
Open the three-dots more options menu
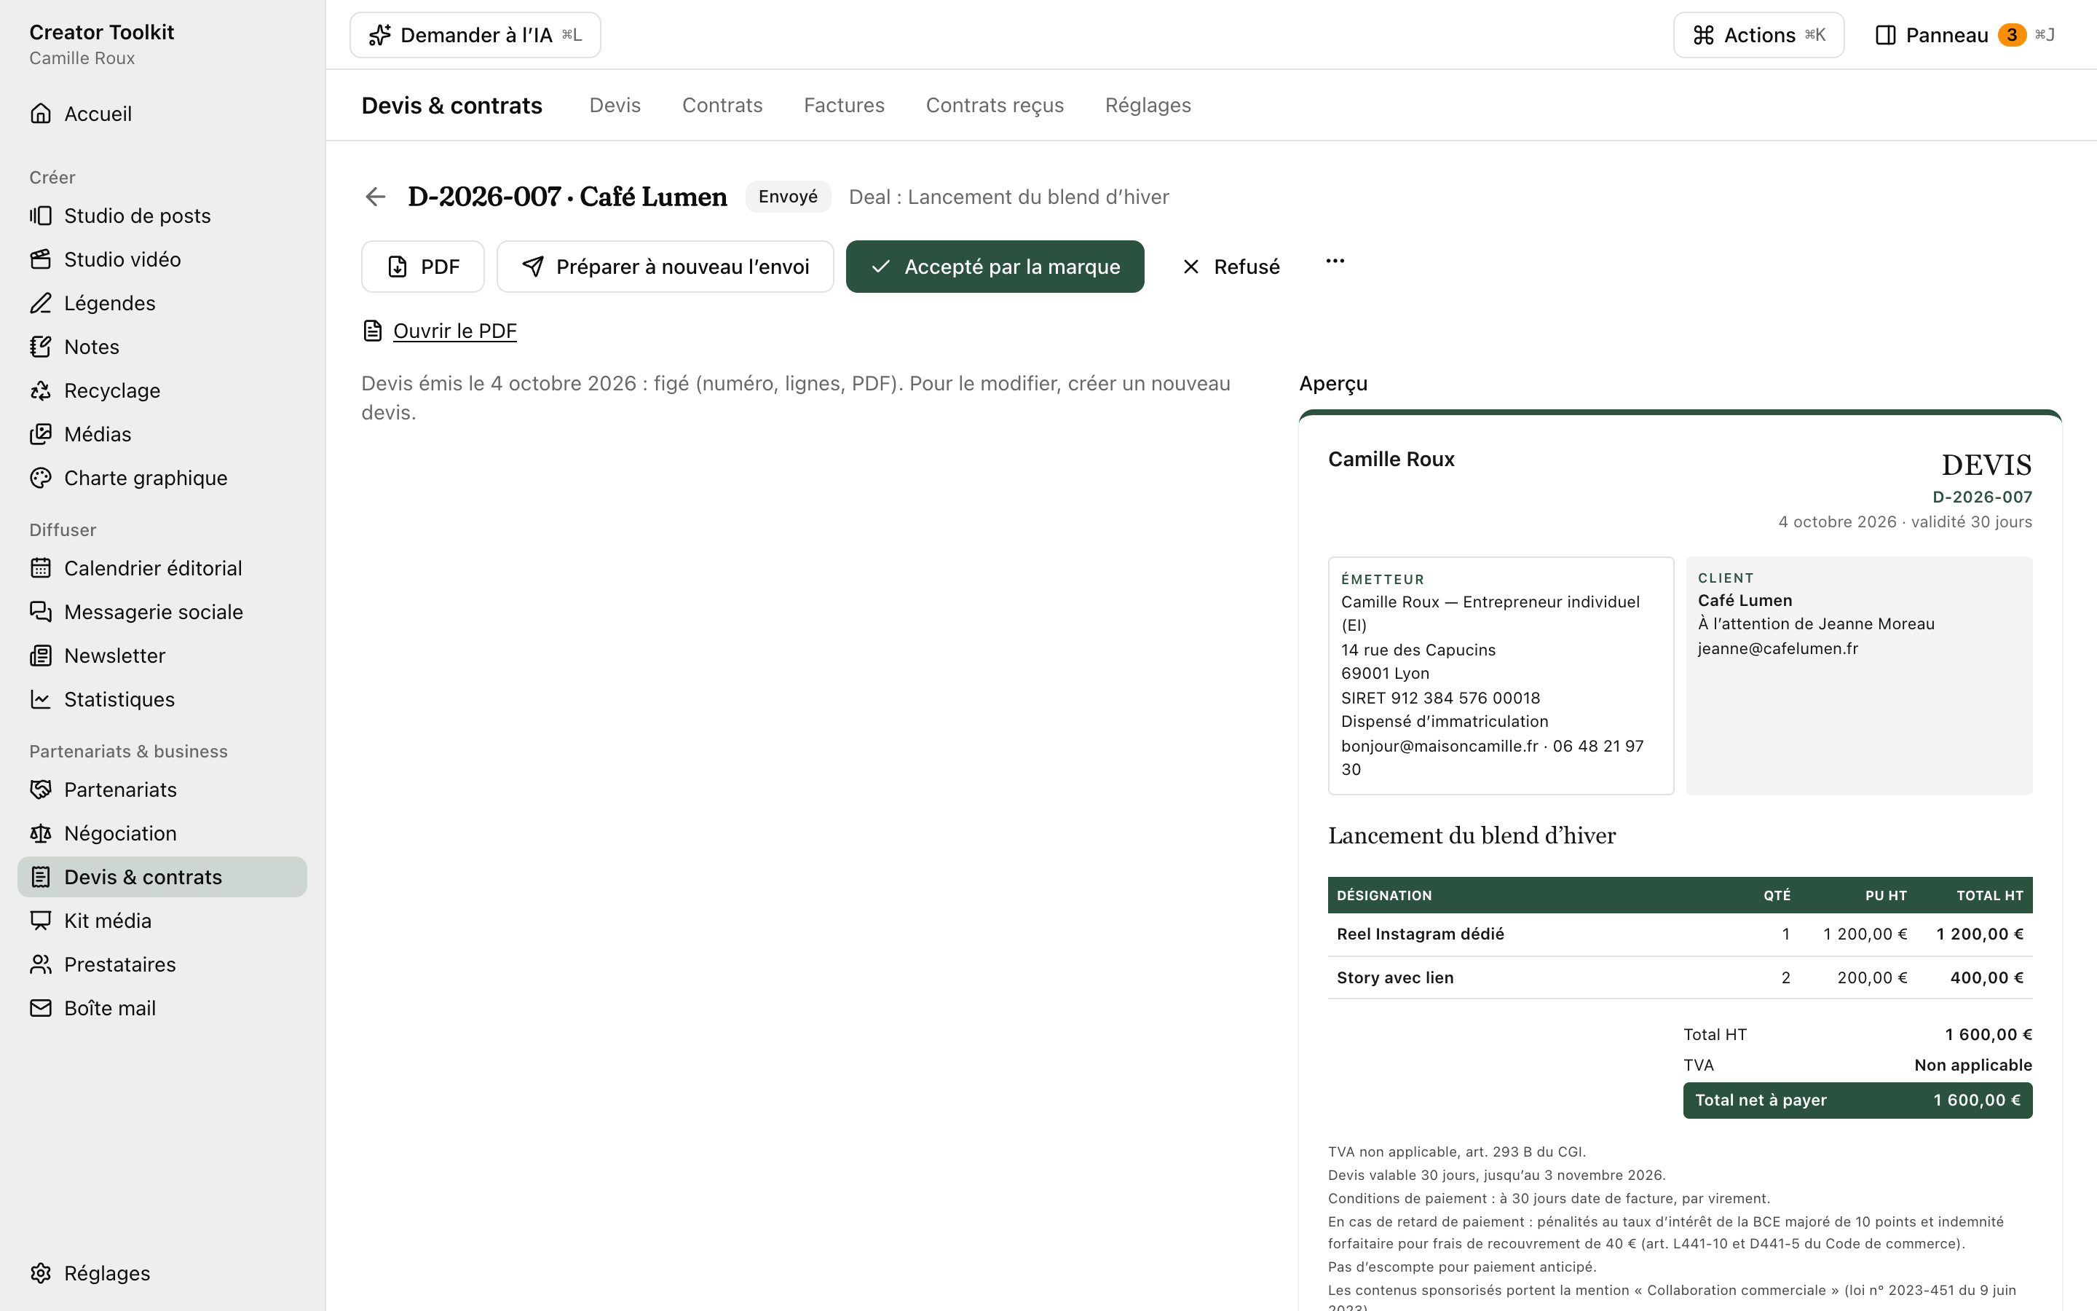1335,261
